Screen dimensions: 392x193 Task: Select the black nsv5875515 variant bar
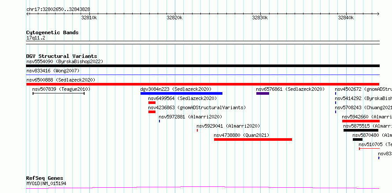point(361,130)
